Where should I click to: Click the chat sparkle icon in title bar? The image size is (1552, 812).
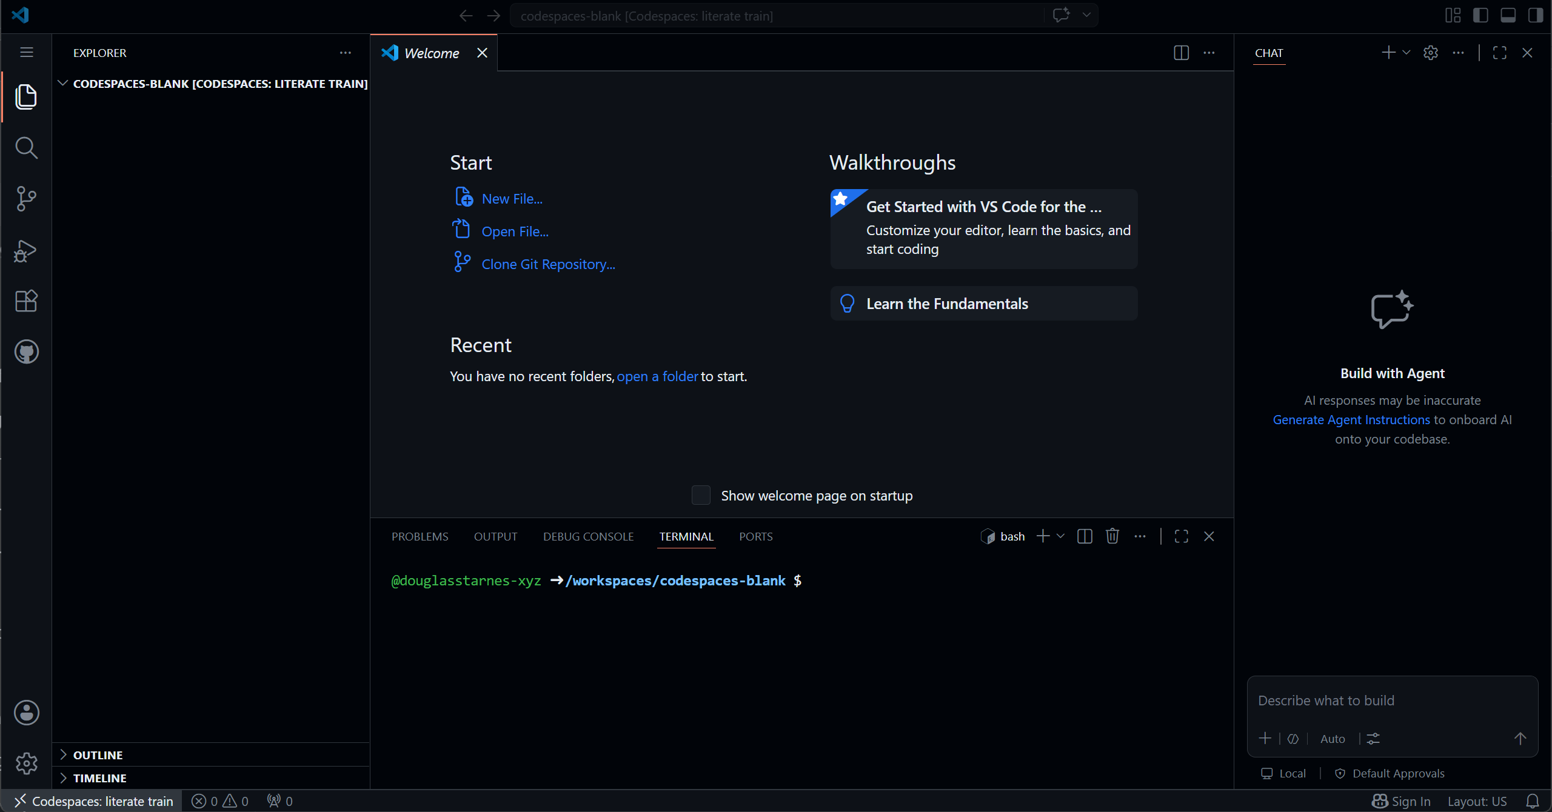pyautogui.click(x=1061, y=15)
